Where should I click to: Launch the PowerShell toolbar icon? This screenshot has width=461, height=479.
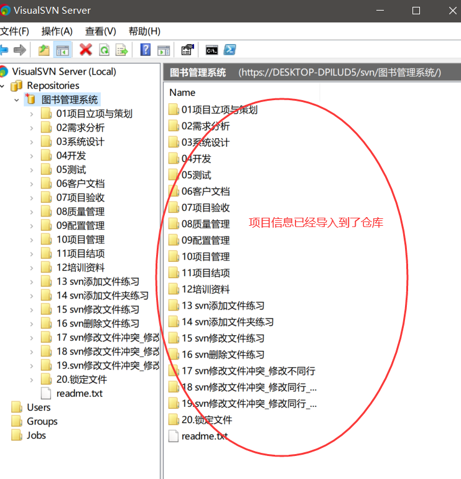230,50
